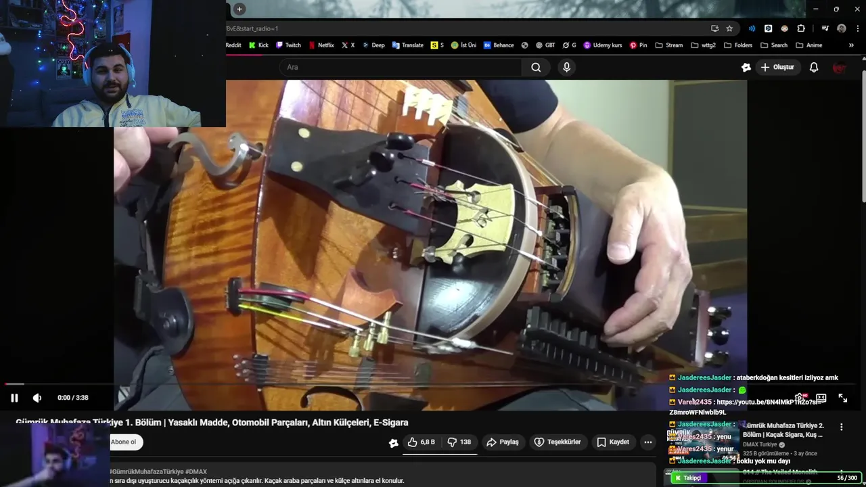The image size is (866, 487).
Task: Click the install app icon in the address bar
Action: tap(714, 28)
